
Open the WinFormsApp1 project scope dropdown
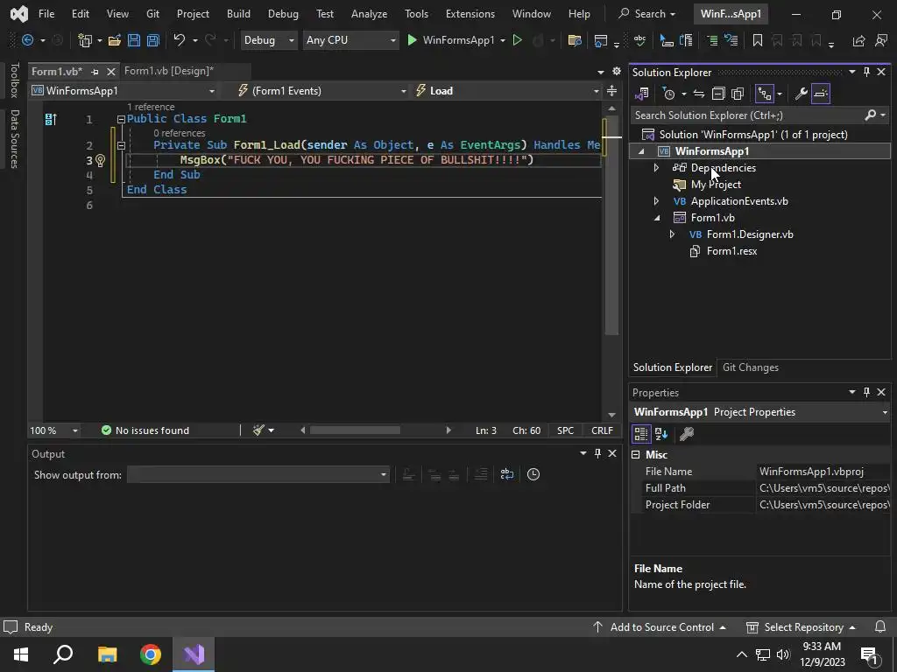point(124,91)
